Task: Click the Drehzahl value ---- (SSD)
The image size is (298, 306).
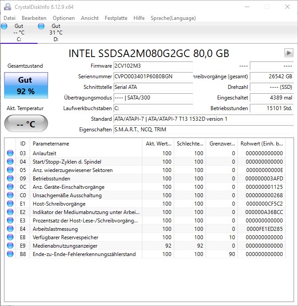Action: [271, 87]
